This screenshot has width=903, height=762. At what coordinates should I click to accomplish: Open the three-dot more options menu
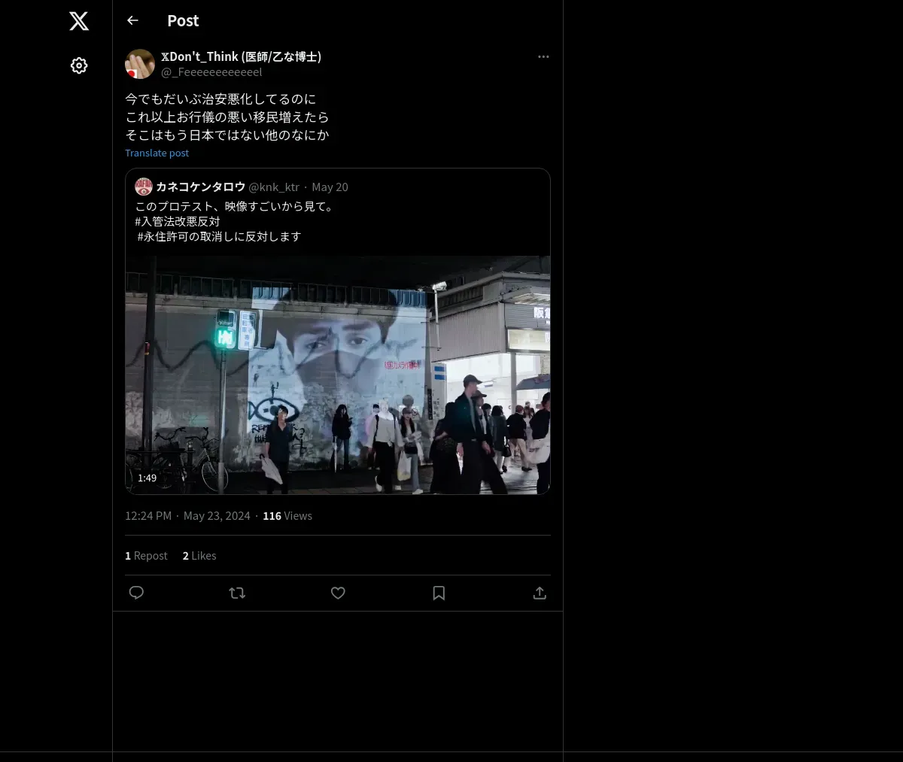pyautogui.click(x=543, y=56)
